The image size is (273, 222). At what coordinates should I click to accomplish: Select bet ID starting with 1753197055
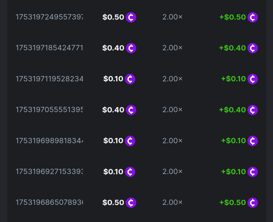(49, 110)
